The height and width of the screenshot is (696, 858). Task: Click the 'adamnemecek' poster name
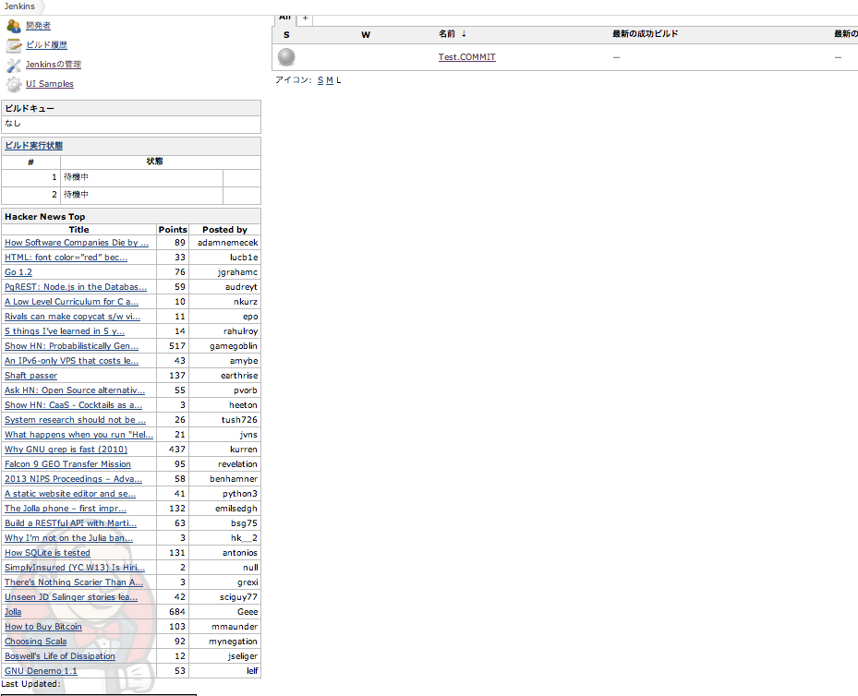click(x=227, y=242)
